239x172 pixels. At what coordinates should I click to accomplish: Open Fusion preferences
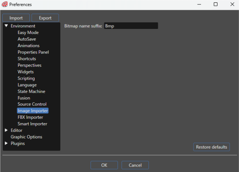pyautogui.click(x=24, y=98)
